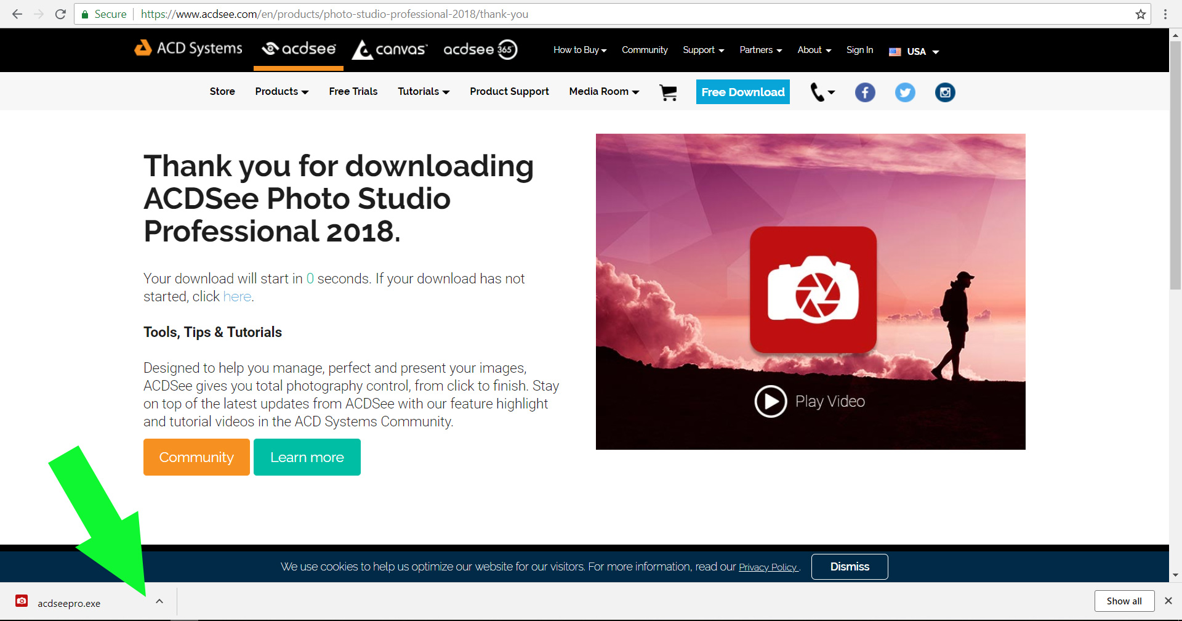
Task: Open the acdsee brand logo tab
Action: [299, 48]
